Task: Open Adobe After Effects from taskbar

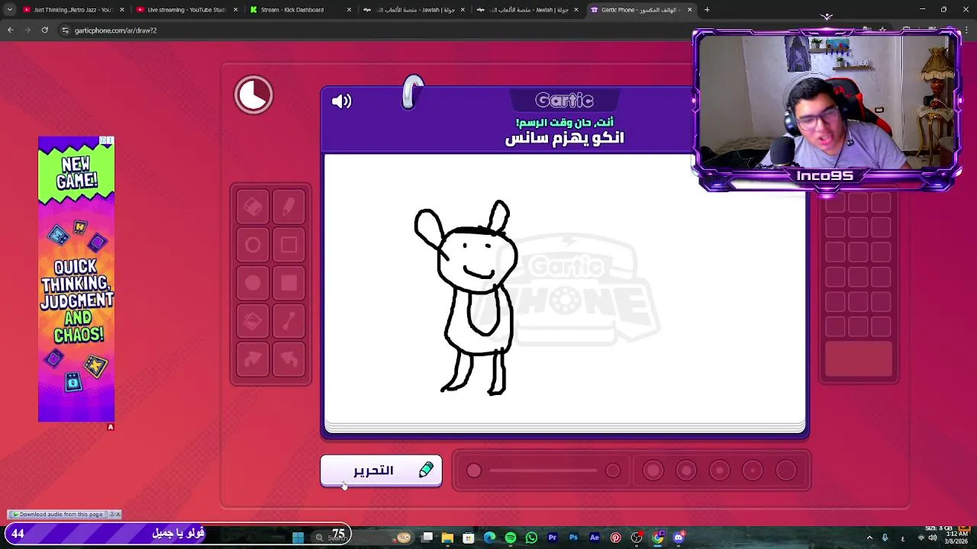Action: tap(595, 538)
